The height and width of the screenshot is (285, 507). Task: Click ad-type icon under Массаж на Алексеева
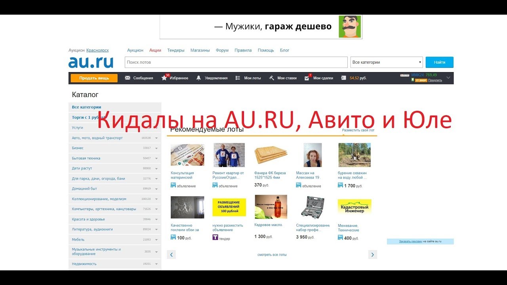pos(299,185)
